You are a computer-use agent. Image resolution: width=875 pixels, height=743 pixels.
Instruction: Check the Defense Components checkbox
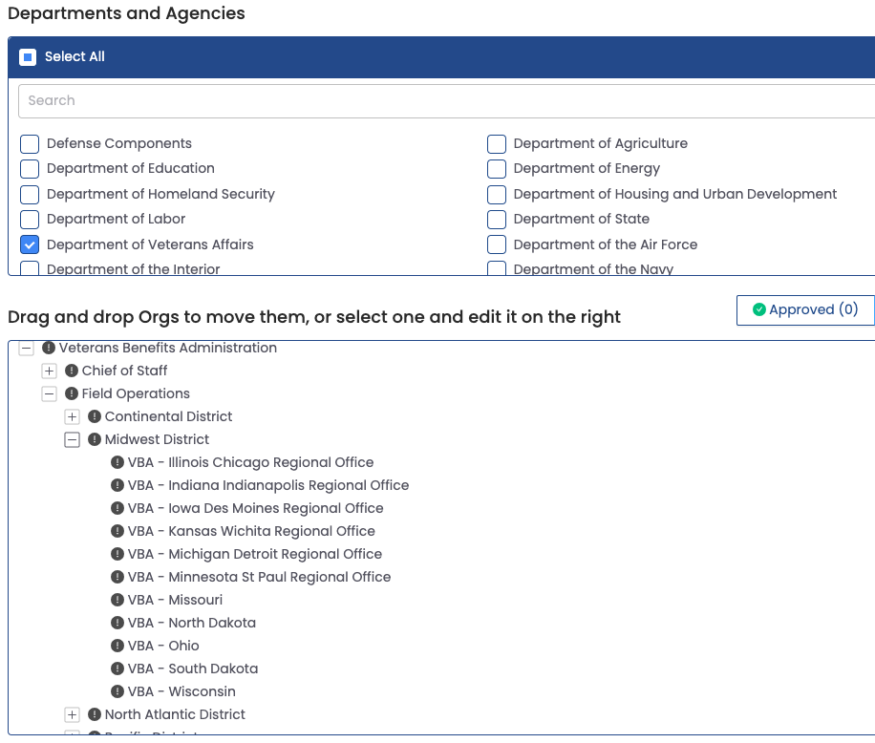[x=30, y=144]
